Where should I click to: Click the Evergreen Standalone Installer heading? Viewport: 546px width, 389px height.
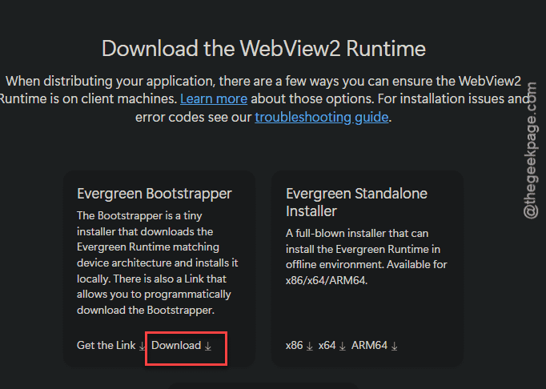[356, 203]
